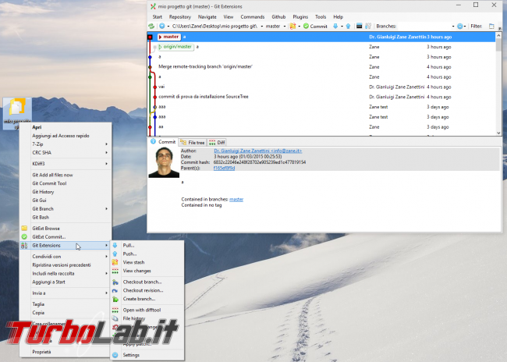Click the refresh icon in Git Extensions toolbar
Screen dimensions: 507x362
pyautogui.click(x=151, y=27)
